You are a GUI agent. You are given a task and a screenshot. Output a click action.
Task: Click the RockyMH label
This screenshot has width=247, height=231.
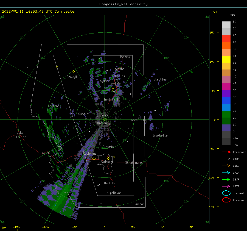pyautogui.click(x=72, y=77)
